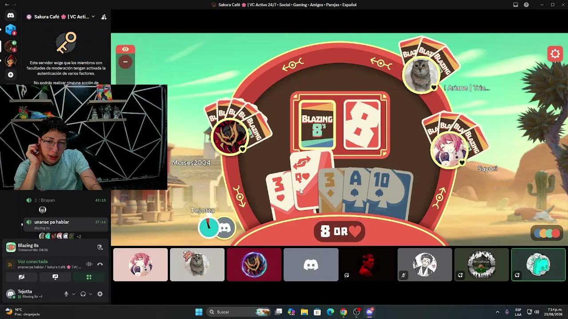Open voice noise suppression waveform icon
The width and height of the screenshot is (568, 319).
click(x=89, y=264)
